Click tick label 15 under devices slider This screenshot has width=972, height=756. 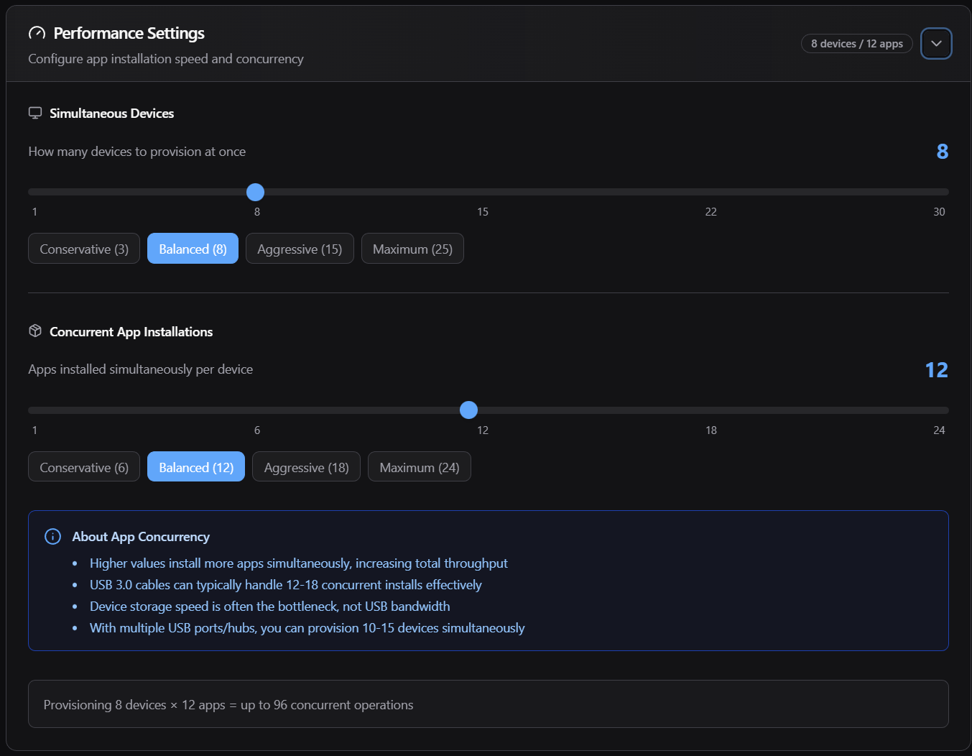483,212
